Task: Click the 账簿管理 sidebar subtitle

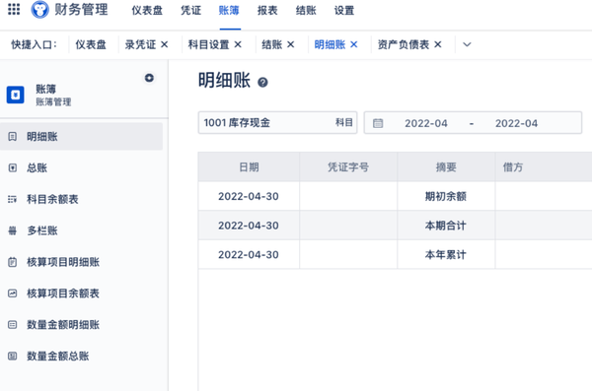Action: point(53,101)
